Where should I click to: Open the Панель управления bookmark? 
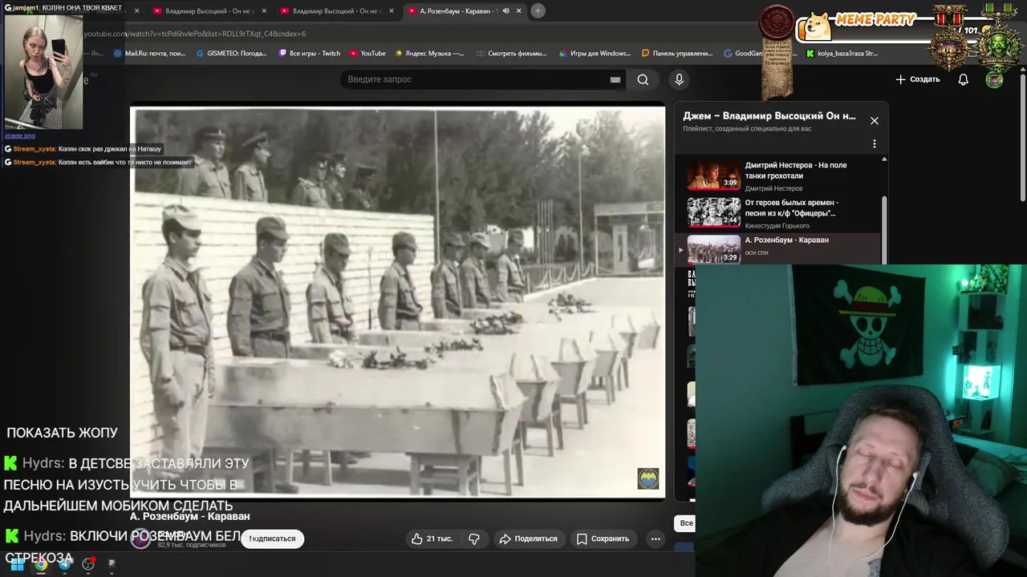tap(677, 54)
